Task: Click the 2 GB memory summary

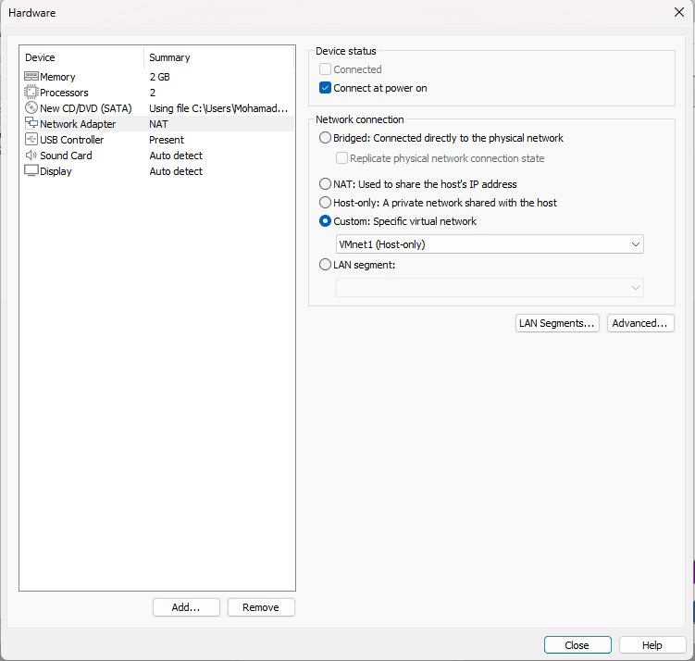Action: [x=159, y=77]
